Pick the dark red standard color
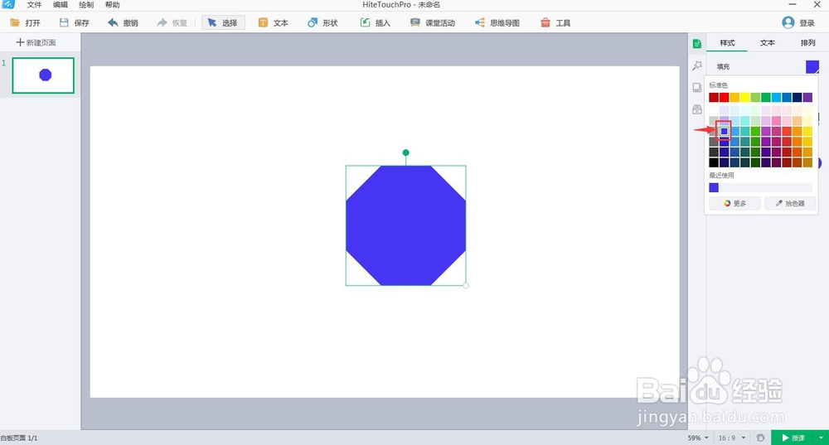This screenshot has height=445, width=829. [x=714, y=97]
